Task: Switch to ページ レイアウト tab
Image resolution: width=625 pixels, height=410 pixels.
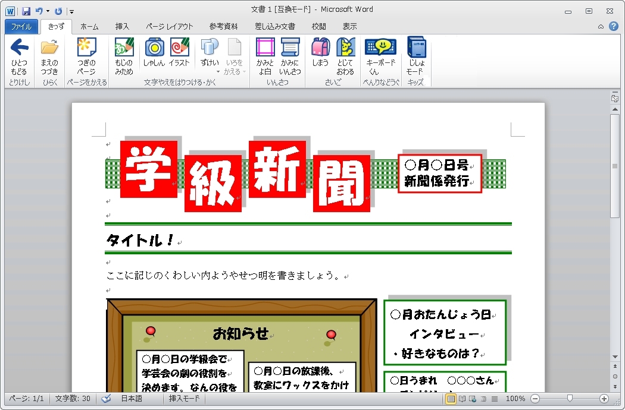Action: tap(170, 26)
